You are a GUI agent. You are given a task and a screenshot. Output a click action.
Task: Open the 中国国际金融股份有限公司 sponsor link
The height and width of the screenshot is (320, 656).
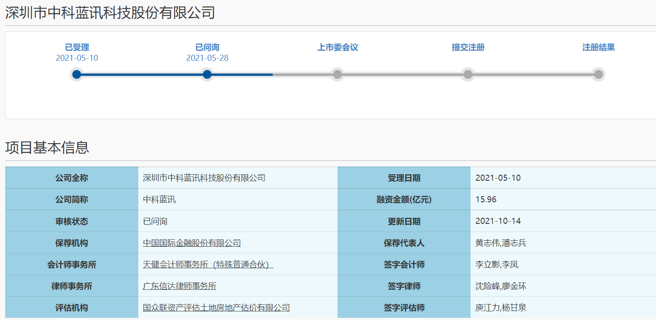(192, 243)
